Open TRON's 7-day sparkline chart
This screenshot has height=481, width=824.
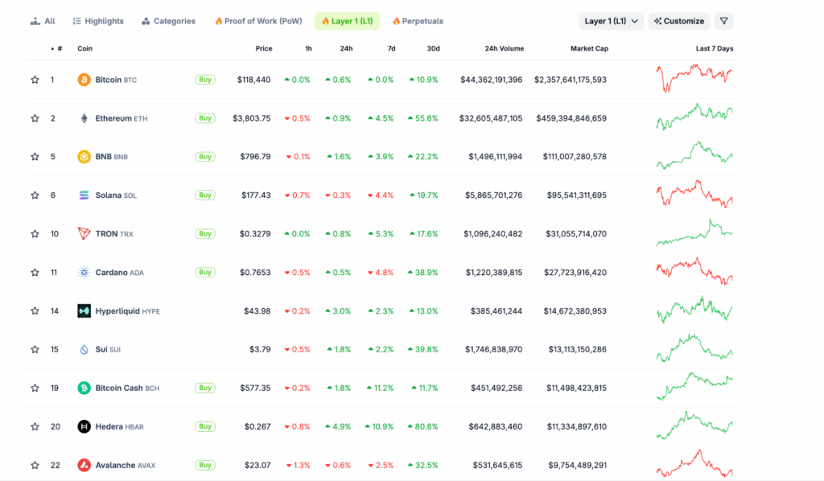click(x=694, y=232)
